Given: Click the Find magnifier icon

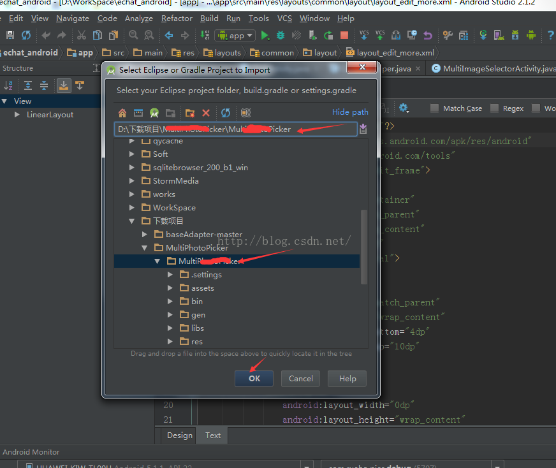Looking at the screenshot, I should click(133, 35).
